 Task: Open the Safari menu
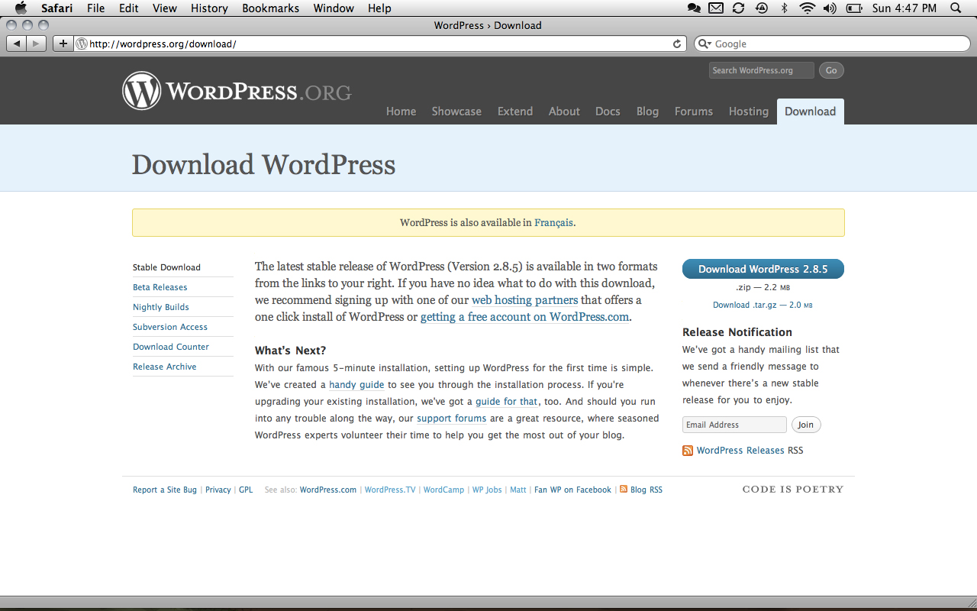[x=57, y=8]
